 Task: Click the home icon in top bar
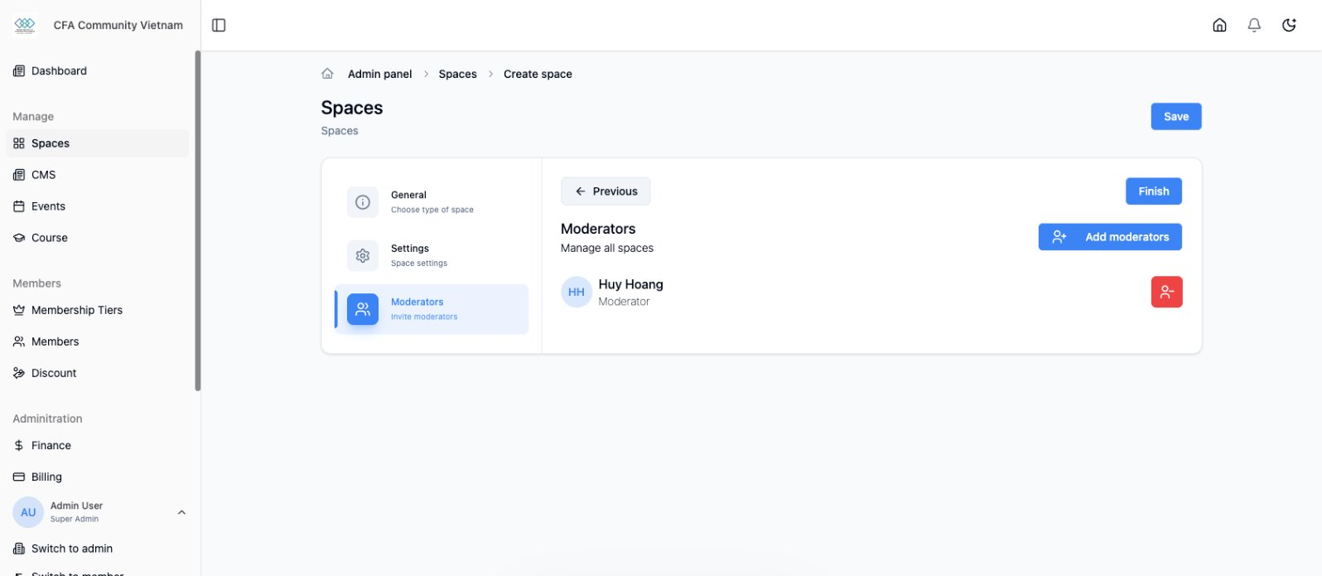pyautogui.click(x=1219, y=25)
